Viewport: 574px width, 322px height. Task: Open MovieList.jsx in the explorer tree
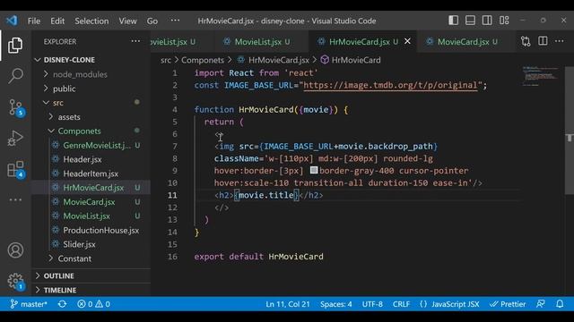click(x=91, y=216)
